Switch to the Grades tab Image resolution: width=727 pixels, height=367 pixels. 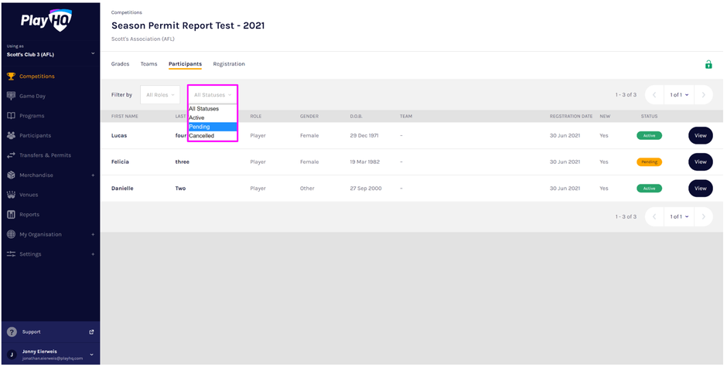coord(120,64)
